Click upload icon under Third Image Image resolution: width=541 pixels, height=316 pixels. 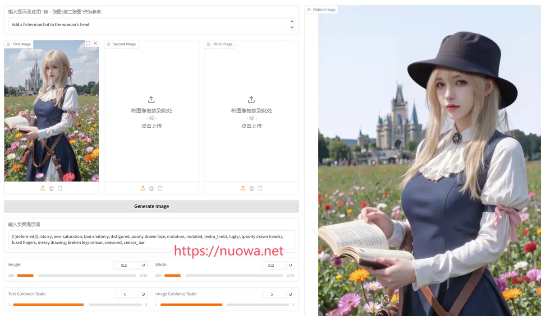[243, 188]
